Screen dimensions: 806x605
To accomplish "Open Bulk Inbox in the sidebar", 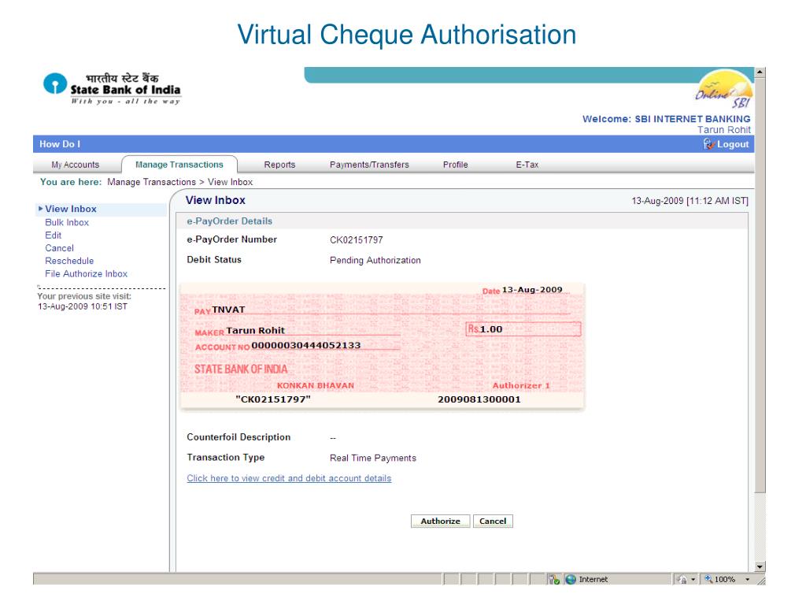I will tap(67, 222).
